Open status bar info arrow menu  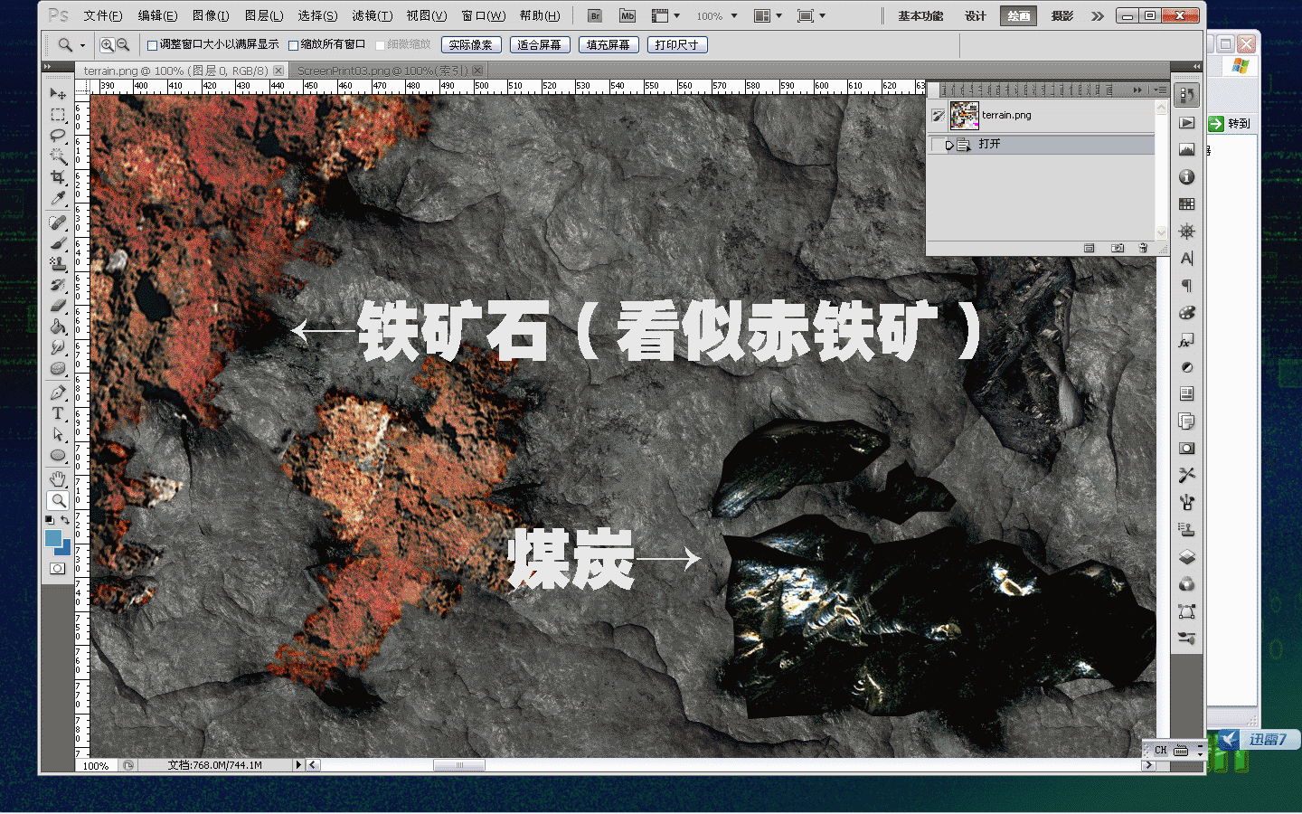tap(298, 765)
